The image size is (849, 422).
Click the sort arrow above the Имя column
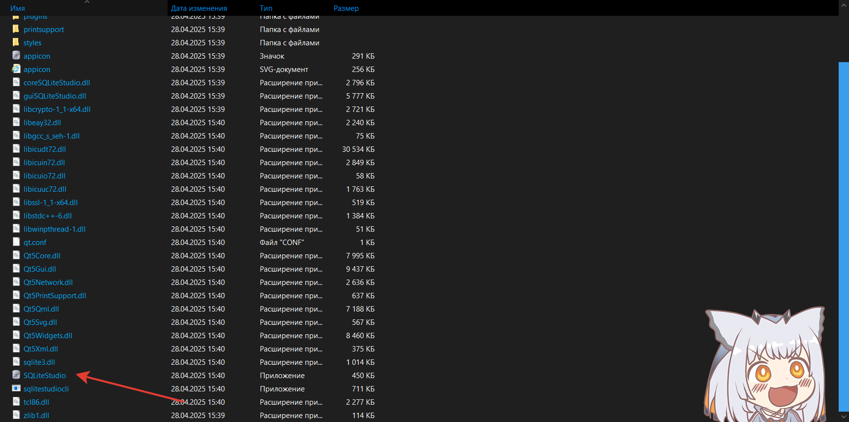coord(87,2)
